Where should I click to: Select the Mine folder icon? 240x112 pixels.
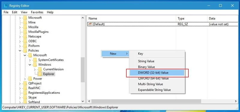click(x=25, y=22)
